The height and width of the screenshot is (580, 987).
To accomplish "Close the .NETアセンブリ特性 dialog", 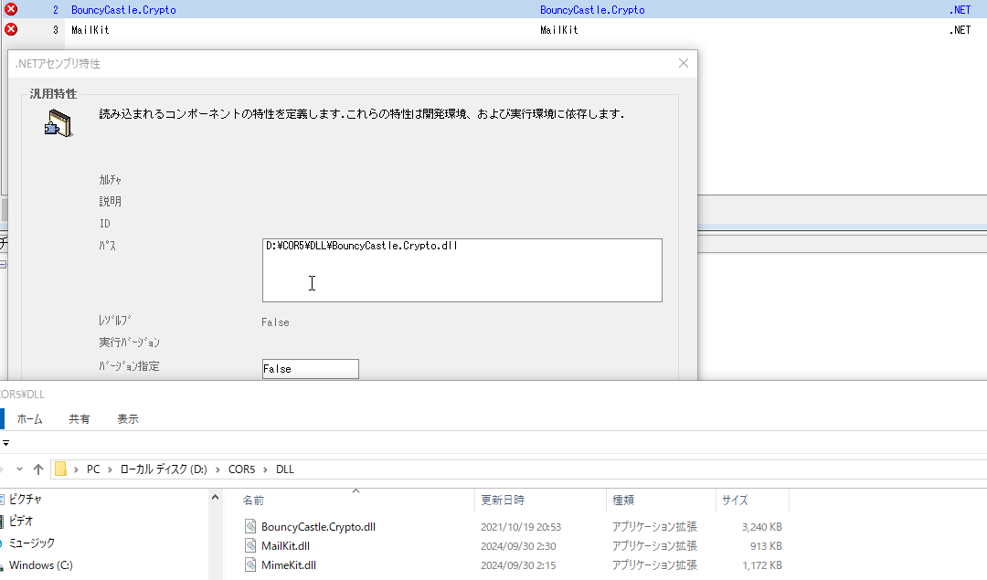I will 683,63.
